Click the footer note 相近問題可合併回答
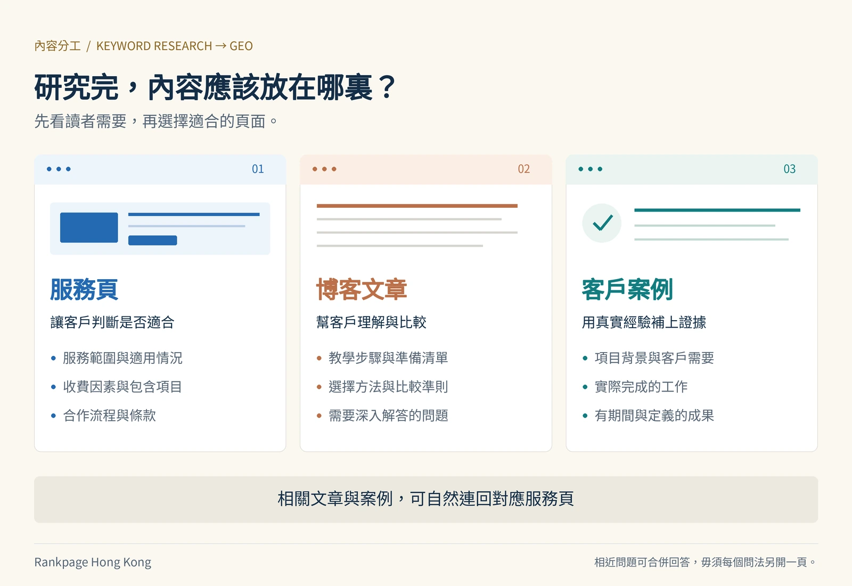The image size is (852, 586). (x=642, y=562)
